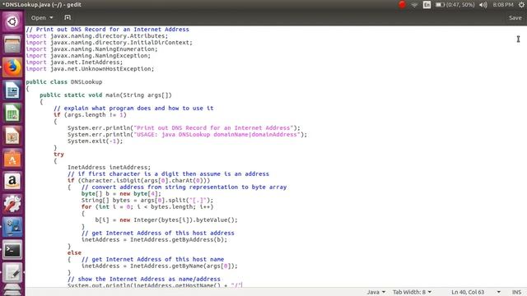Click the 'public class DNSLookup' line
This screenshot has width=527, height=296.
[64, 82]
